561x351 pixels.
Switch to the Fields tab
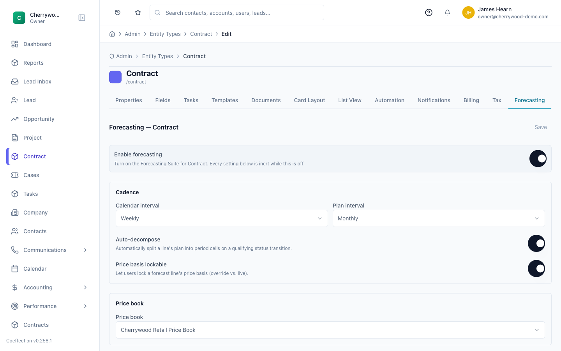click(x=163, y=100)
